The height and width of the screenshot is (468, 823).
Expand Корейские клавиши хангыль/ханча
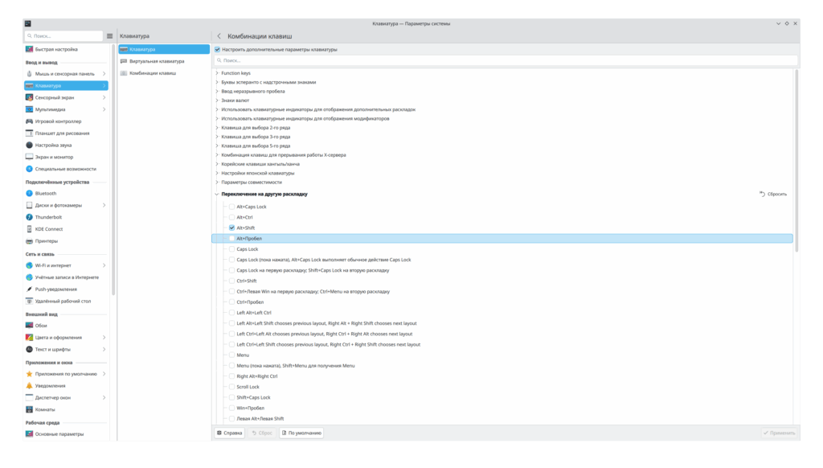(x=217, y=164)
